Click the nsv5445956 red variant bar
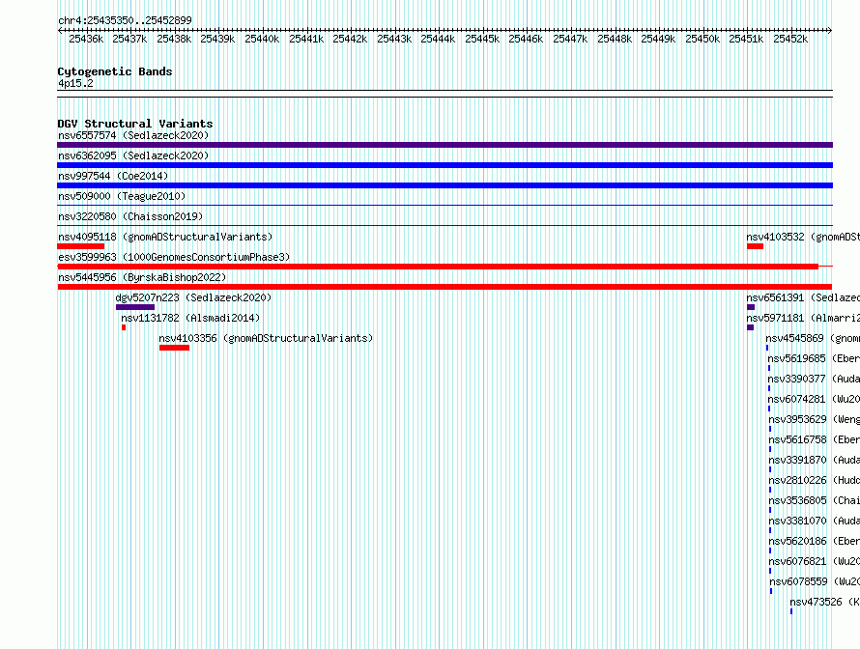 coord(444,287)
